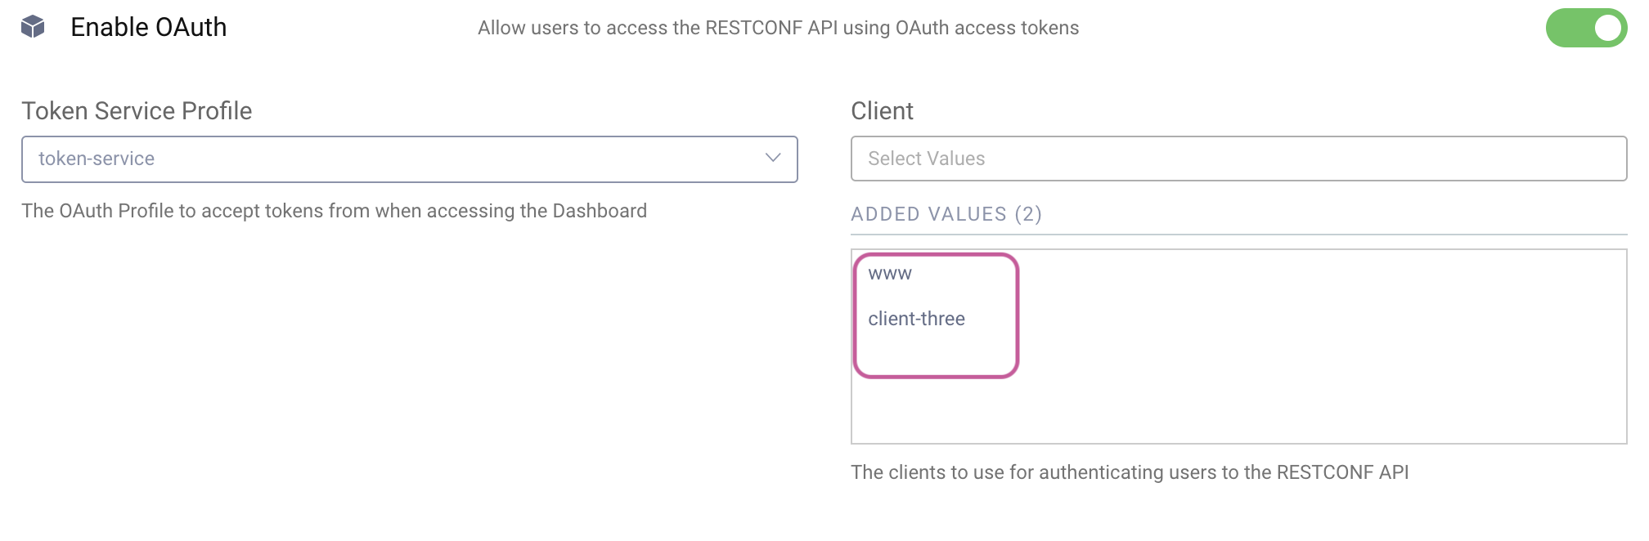Click the OAuth Profile description text

click(x=335, y=210)
